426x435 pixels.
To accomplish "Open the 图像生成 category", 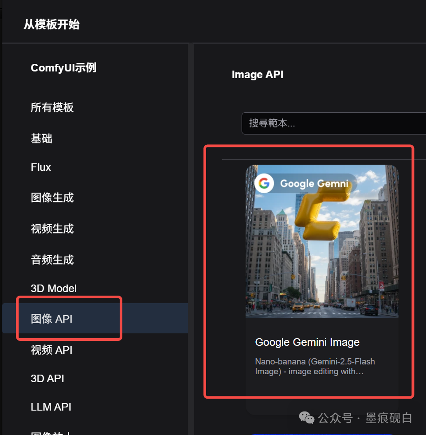I will 52,198.
